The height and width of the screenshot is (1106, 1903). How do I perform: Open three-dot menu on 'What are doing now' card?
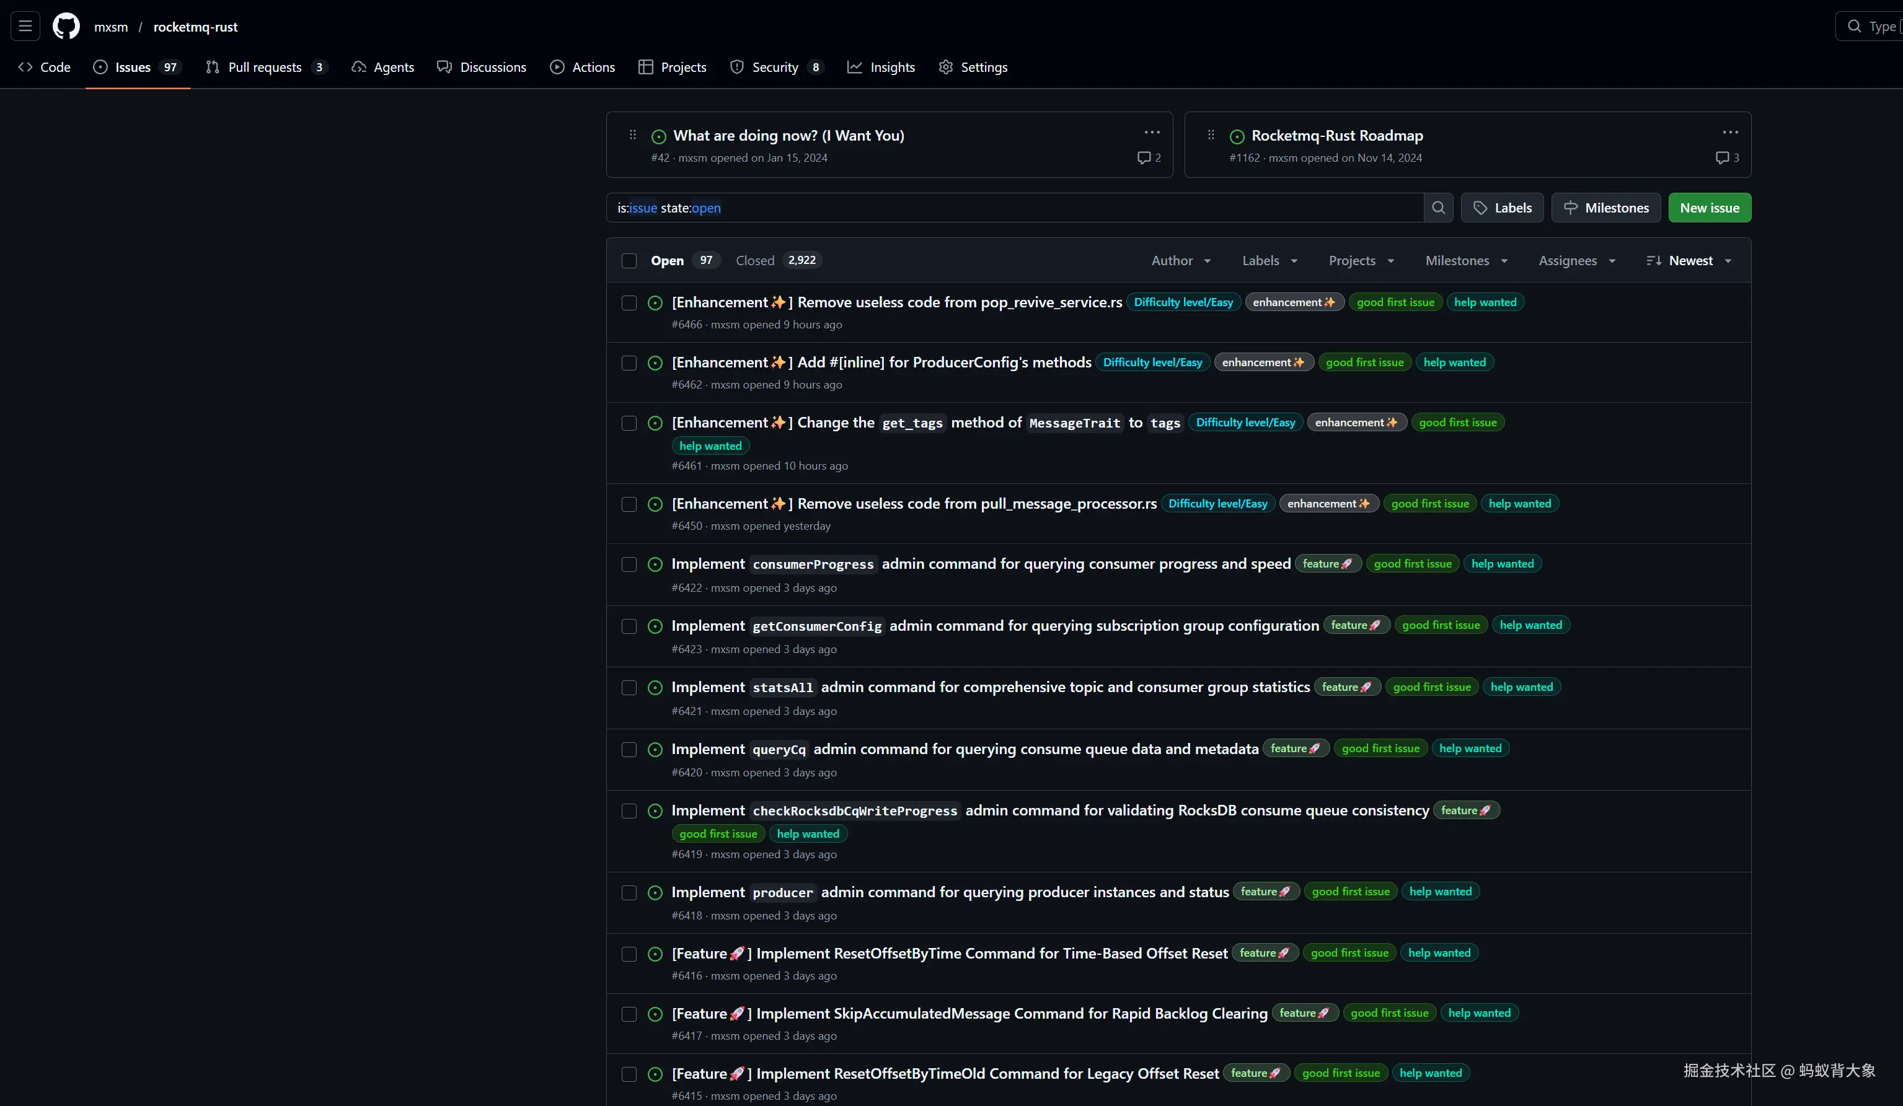(x=1152, y=132)
